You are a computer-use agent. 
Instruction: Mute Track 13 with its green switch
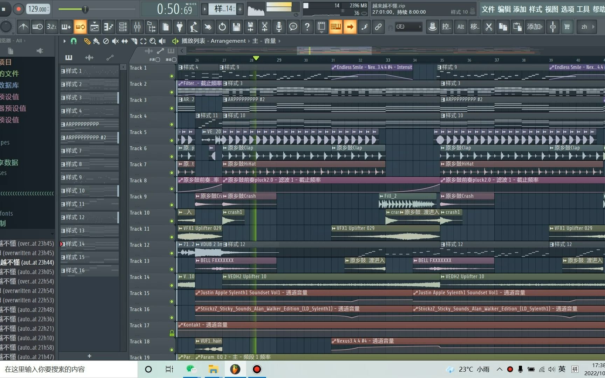click(x=172, y=269)
